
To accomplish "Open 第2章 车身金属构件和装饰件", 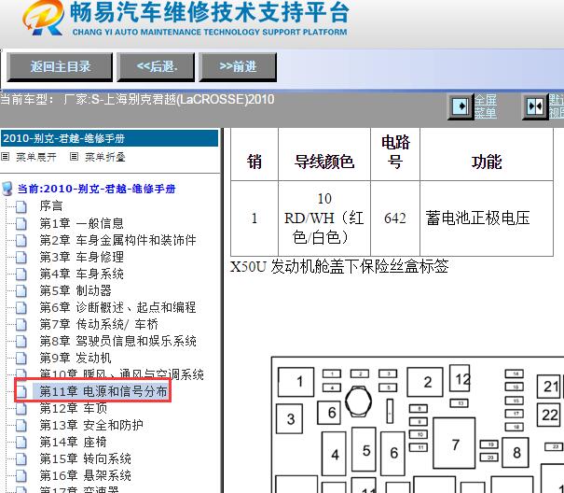I will (118, 240).
